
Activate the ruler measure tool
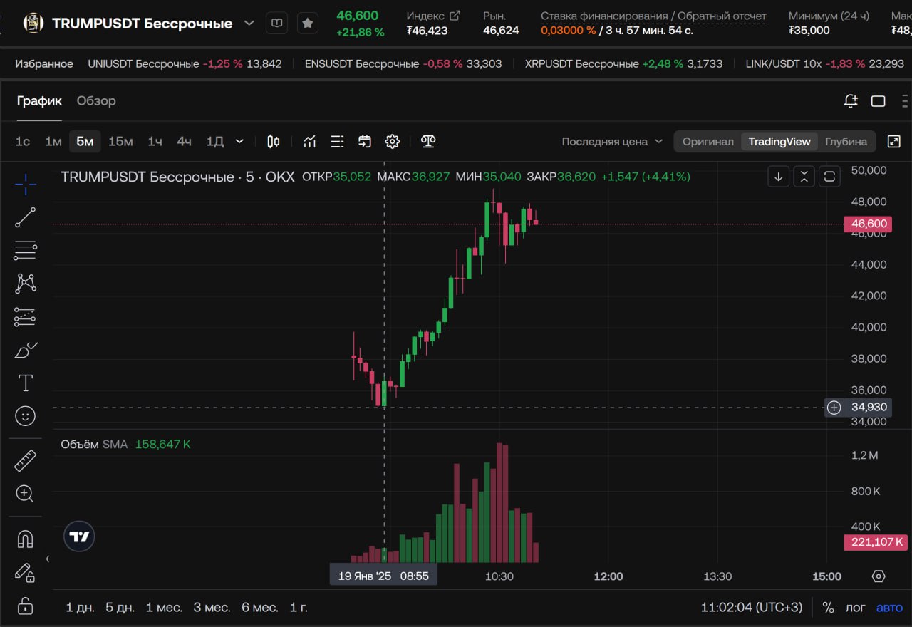26,461
